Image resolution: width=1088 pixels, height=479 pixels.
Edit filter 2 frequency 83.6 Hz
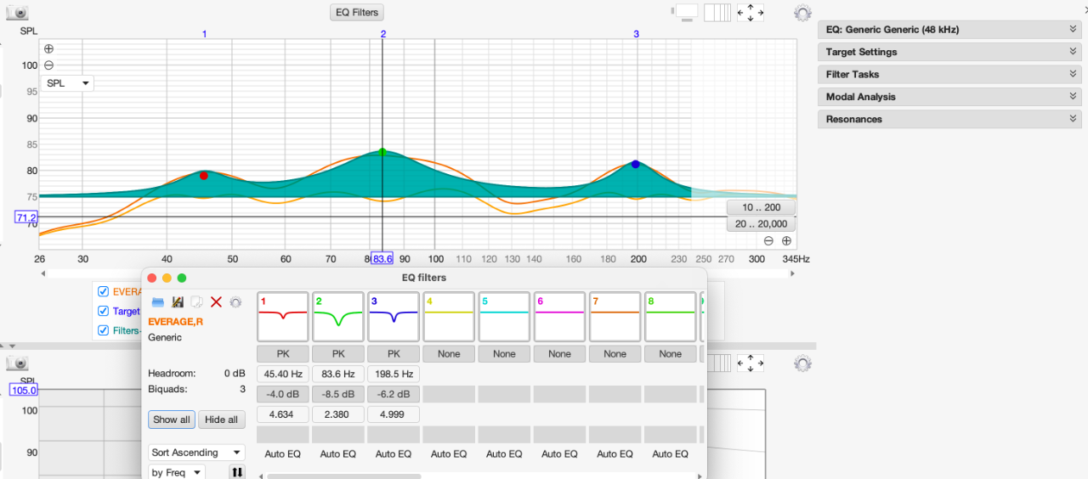point(338,374)
